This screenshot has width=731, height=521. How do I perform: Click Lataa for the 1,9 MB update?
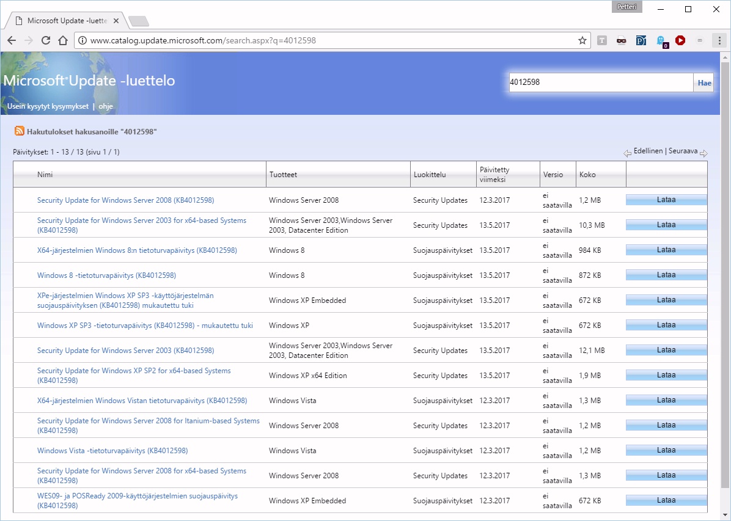click(x=666, y=375)
